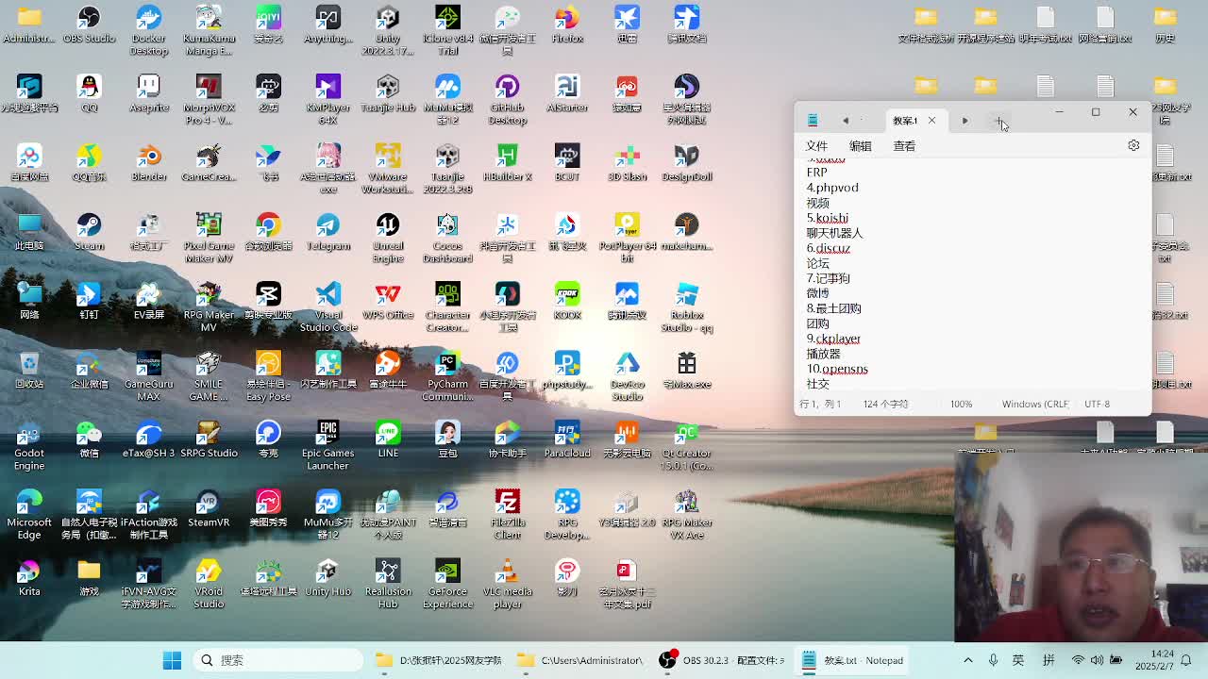The width and height of the screenshot is (1208, 679).
Task: Select the LINE desktop icon
Action: click(x=388, y=439)
